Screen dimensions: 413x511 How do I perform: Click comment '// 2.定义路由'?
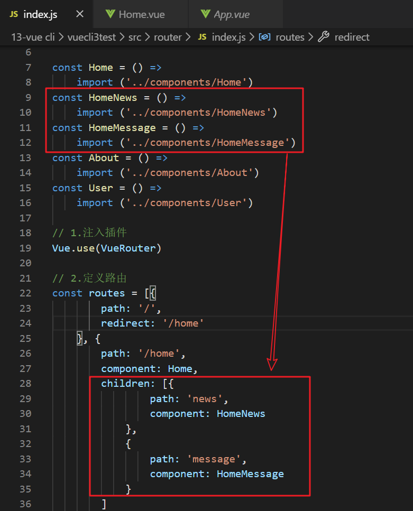pyautogui.click(x=89, y=278)
